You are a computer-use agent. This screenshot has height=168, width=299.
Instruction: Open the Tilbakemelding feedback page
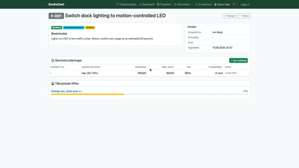pos(126,4)
